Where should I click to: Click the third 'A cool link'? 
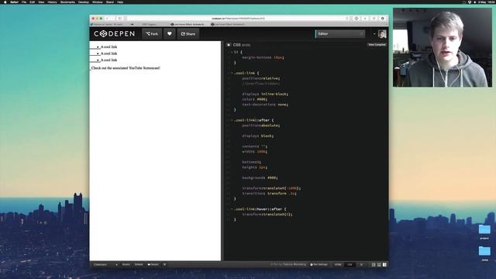point(108,60)
